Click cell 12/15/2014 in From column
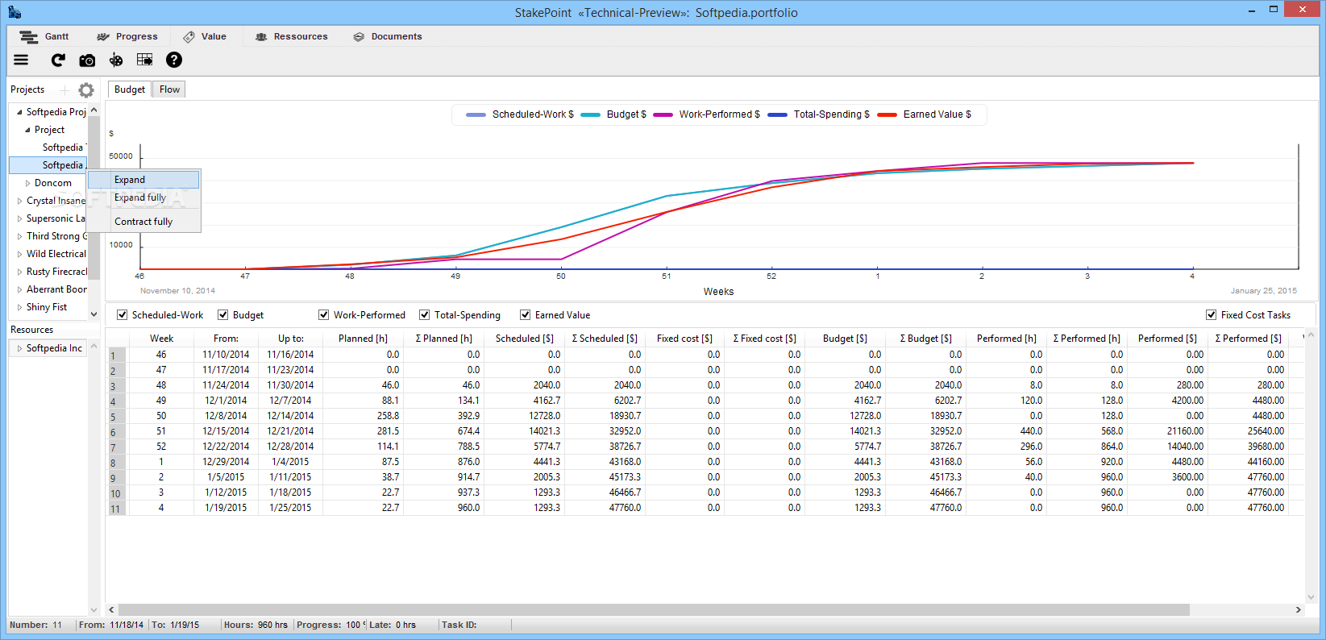 pyautogui.click(x=226, y=431)
